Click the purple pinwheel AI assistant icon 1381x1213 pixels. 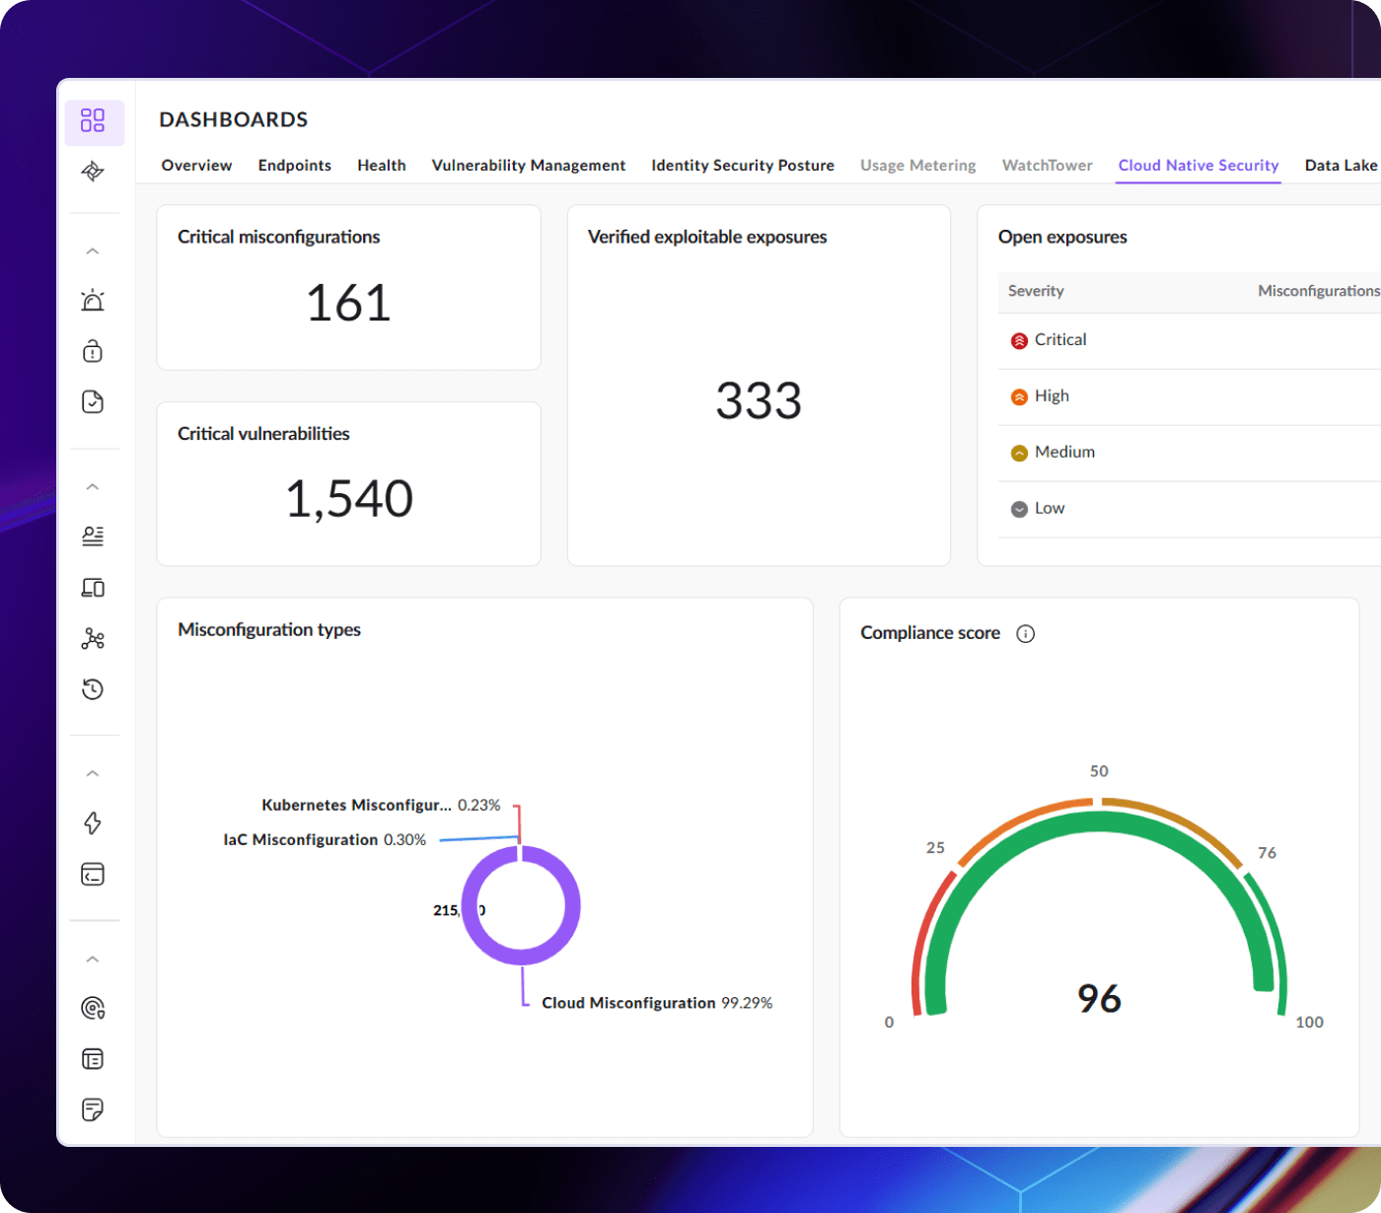pos(93,172)
